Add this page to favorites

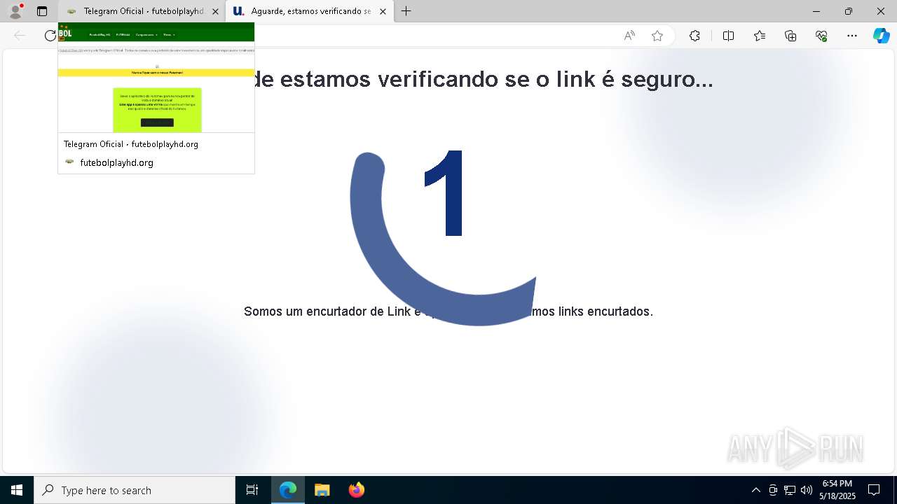pos(657,36)
